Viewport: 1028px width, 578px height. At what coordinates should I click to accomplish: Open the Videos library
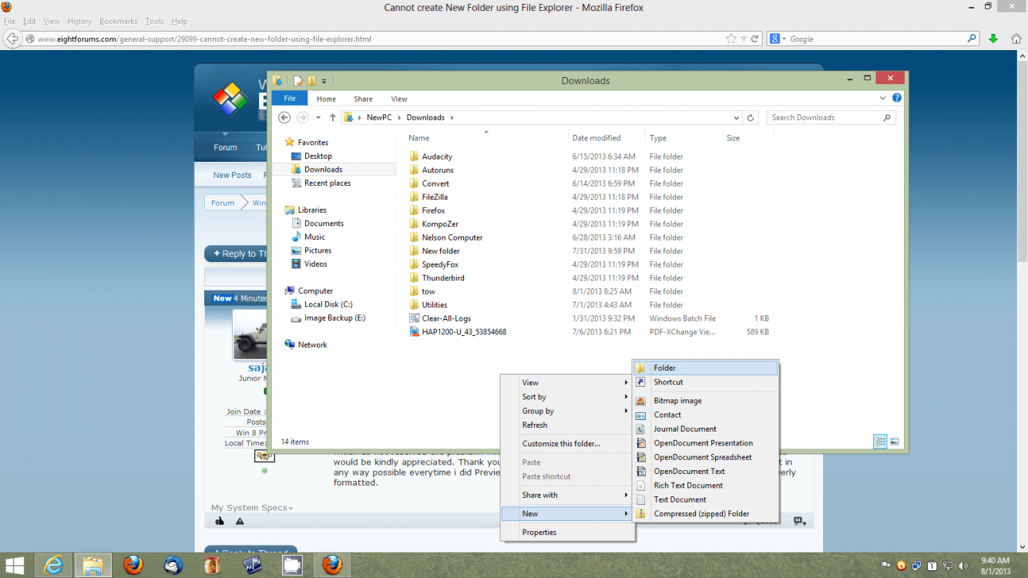[315, 264]
